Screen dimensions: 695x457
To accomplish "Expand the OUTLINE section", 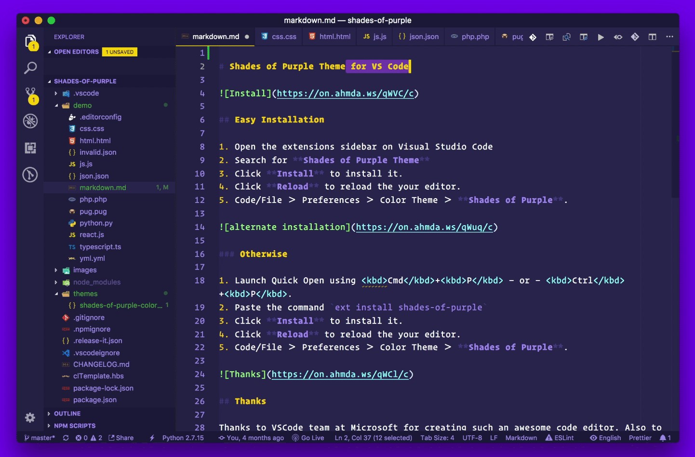I will (67, 414).
